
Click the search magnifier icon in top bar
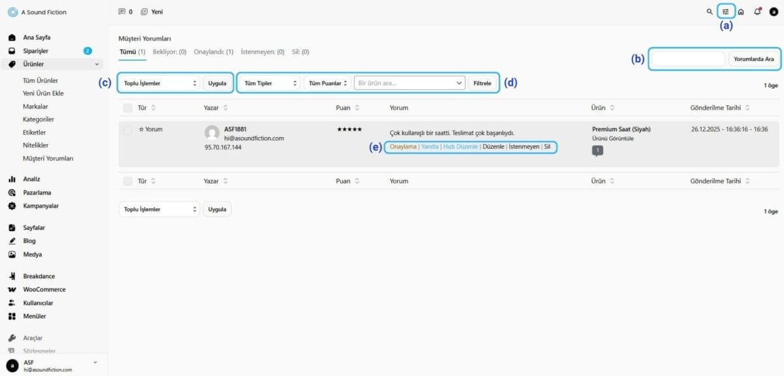[710, 12]
